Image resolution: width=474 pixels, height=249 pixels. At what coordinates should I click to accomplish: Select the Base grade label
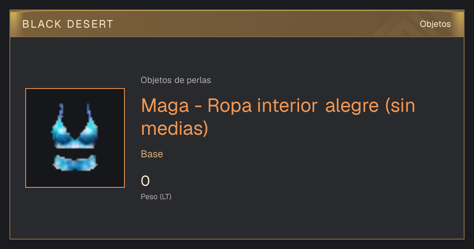click(x=152, y=154)
